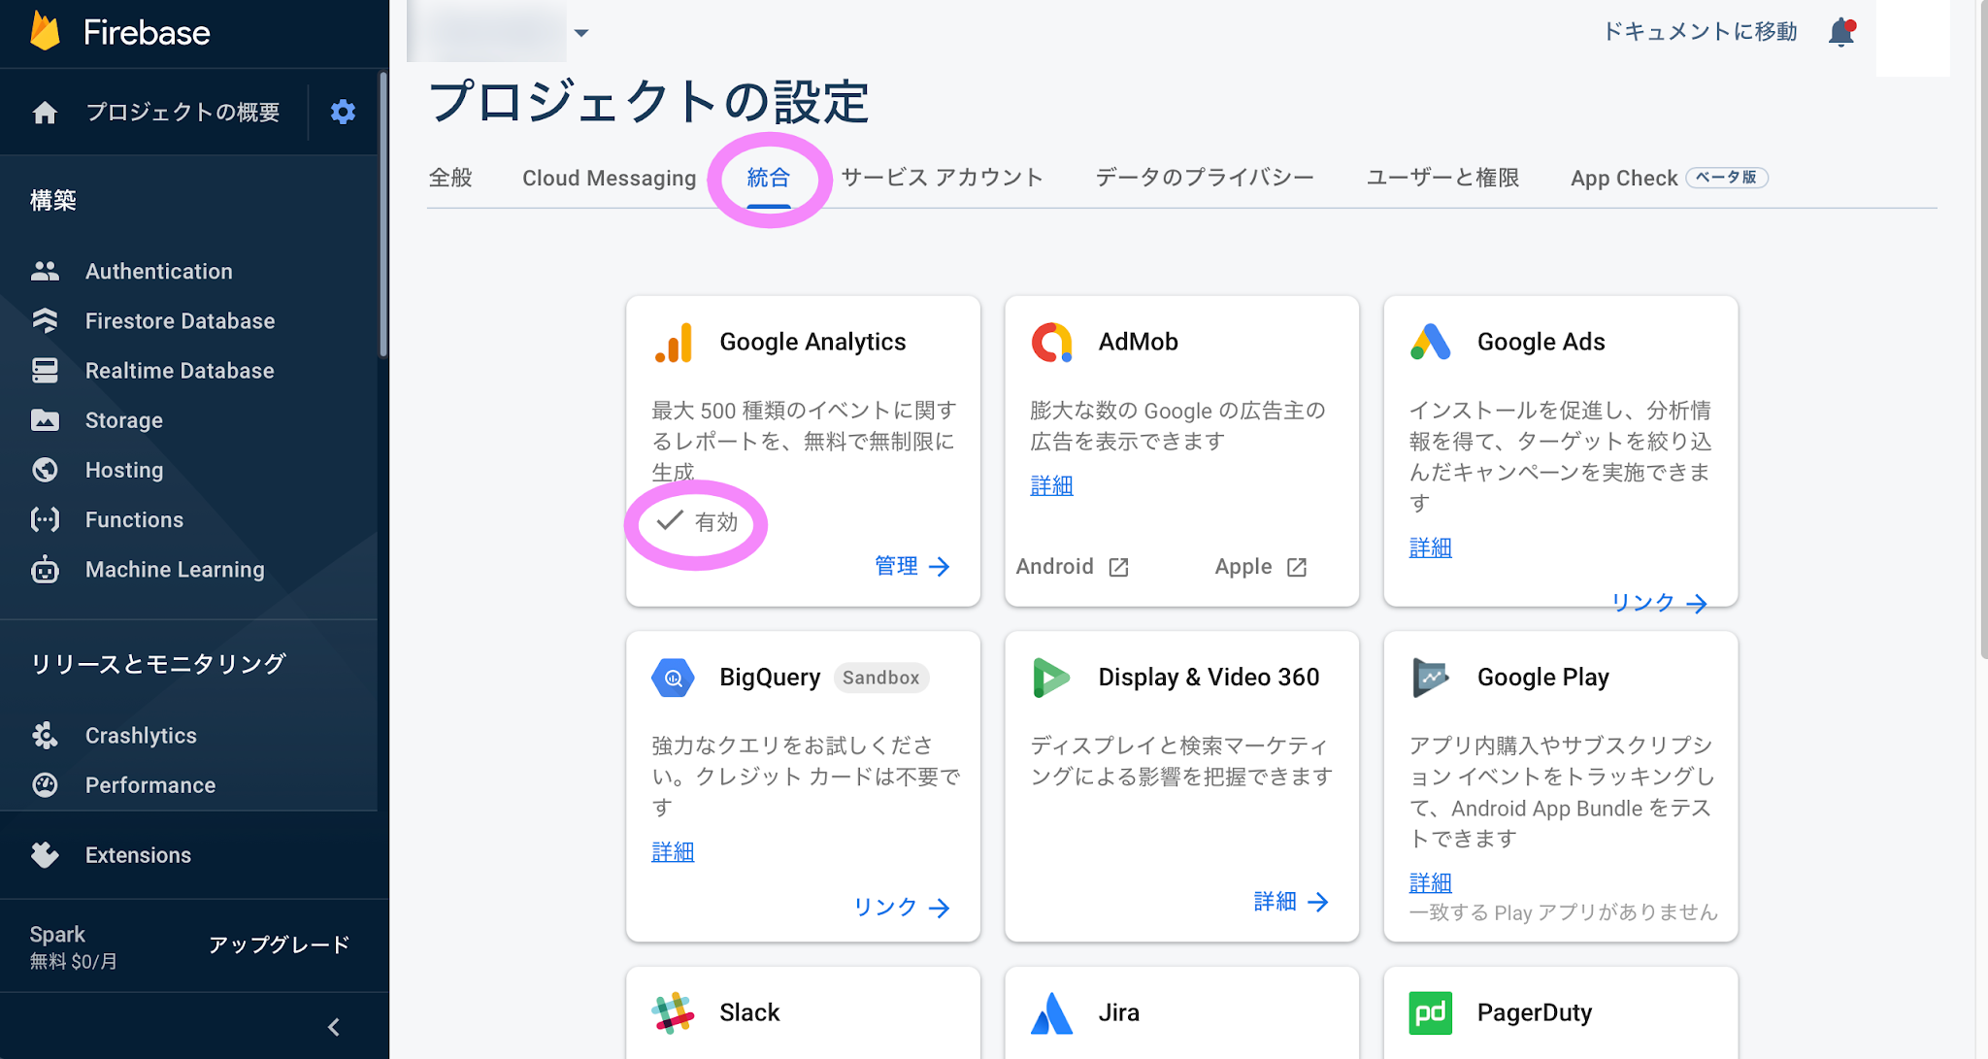This screenshot has width=1988, height=1059.
Task: Click the Google Ads logo
Action: 1431,343
